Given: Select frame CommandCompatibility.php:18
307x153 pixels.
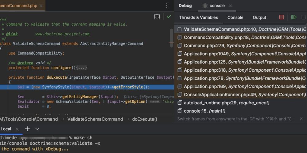Looking at the screenshot, I should coord(241,37).
